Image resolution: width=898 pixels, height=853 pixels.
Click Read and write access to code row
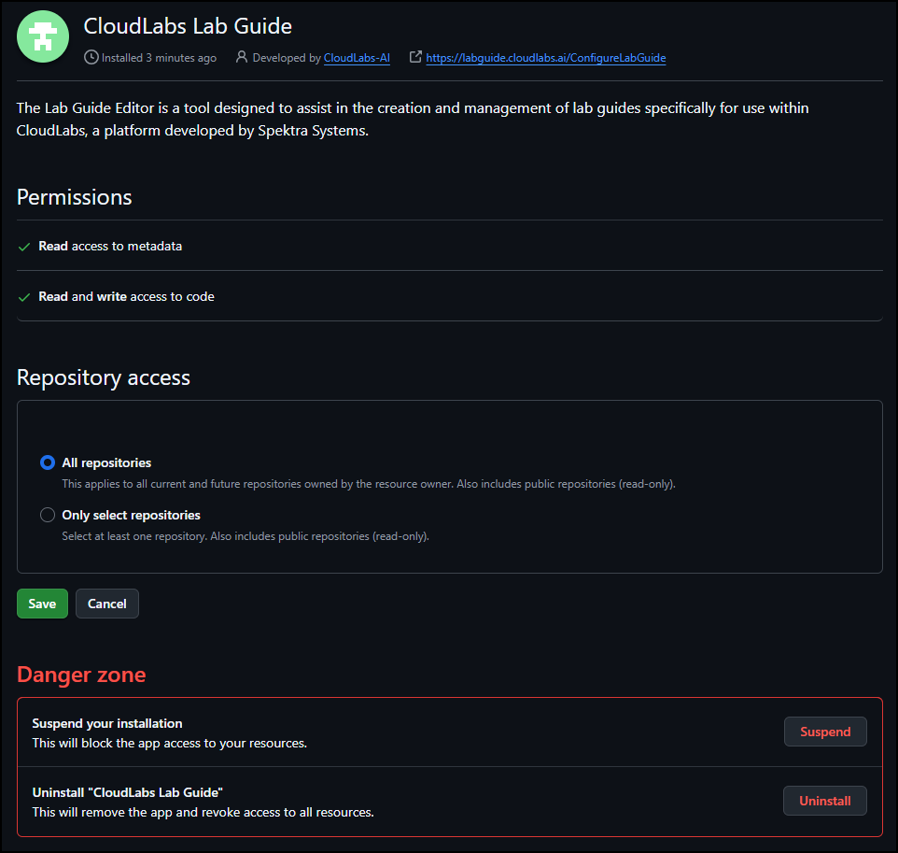[450, 296]
